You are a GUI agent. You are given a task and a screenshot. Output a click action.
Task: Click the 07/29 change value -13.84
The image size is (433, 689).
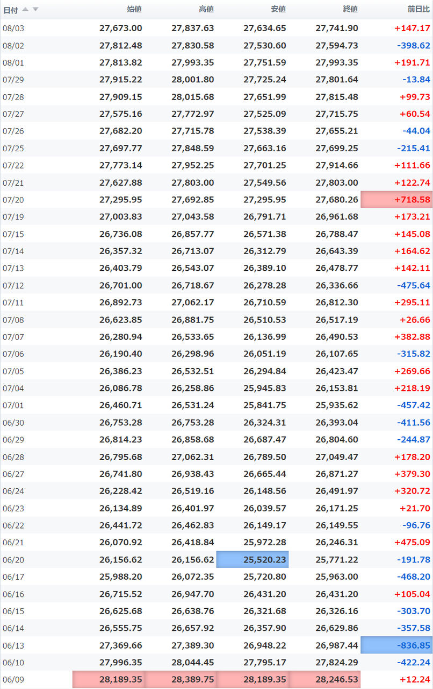[416, 80]
